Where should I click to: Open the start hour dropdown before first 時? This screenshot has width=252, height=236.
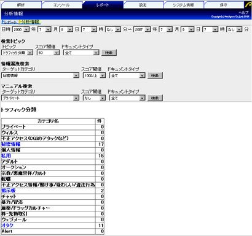(x=89, y=29)
